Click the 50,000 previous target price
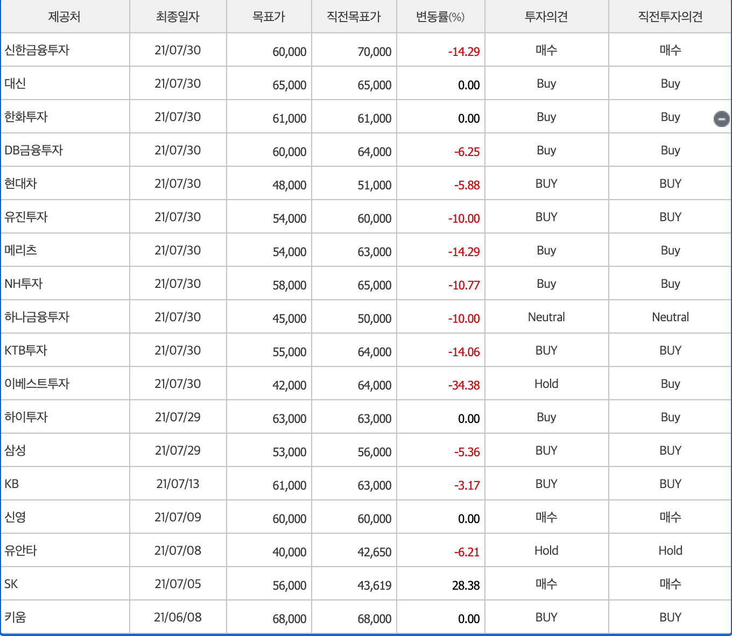 (x=375, y=319)
